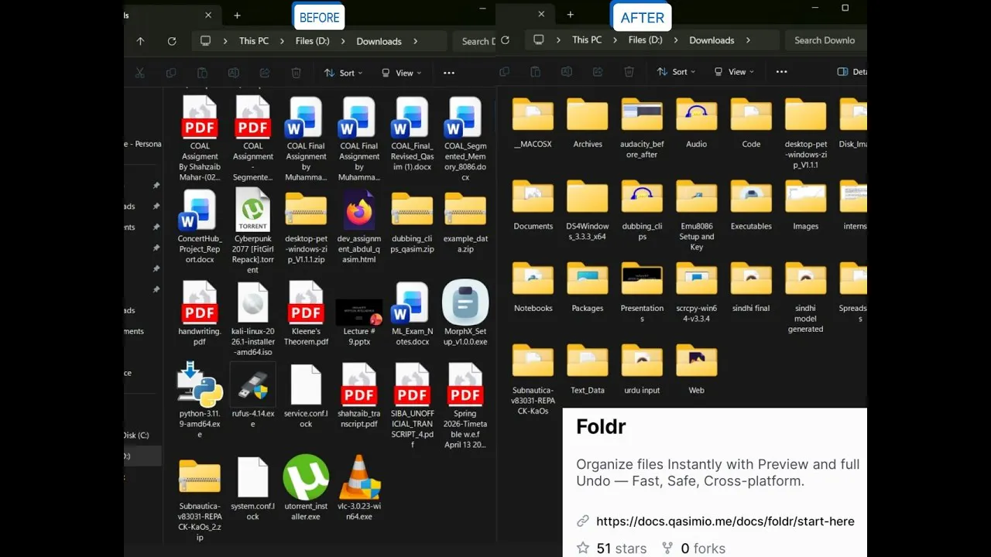Screen dimensions: 991x557
Task: Click the Emu8086 Setup and Key folder name
Action: point(697,237)
